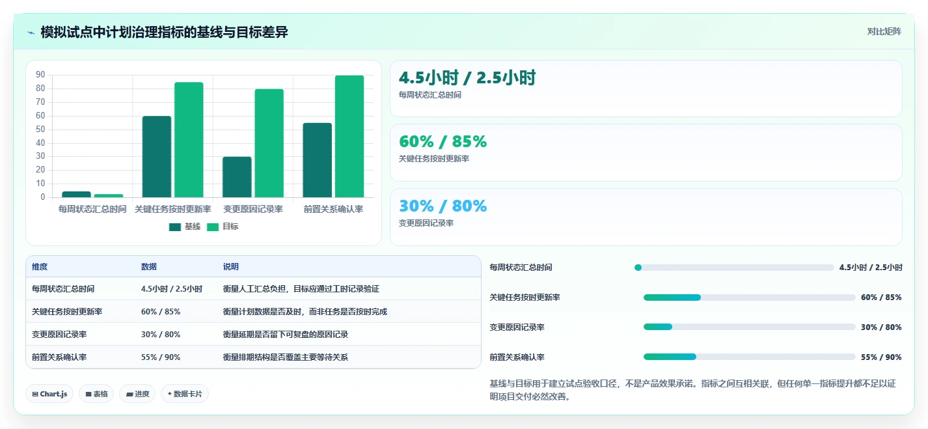
Task: Click the 维度 column header
Action: [x=40, y=267]
